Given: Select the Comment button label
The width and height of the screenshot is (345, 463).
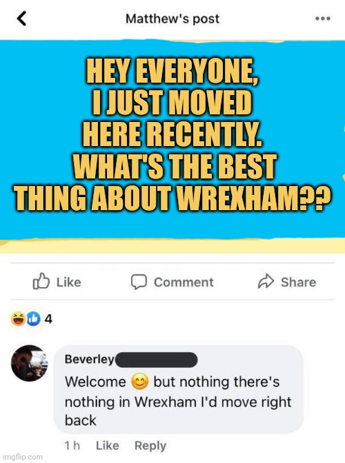Looking at the screenshot, I should pos(184,282).
